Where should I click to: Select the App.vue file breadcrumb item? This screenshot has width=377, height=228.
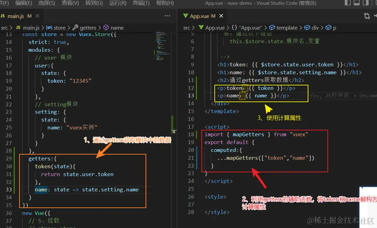coord(215,28)
